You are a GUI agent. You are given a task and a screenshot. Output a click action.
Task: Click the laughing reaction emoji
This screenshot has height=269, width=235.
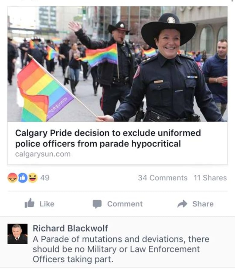click(33, 178)
